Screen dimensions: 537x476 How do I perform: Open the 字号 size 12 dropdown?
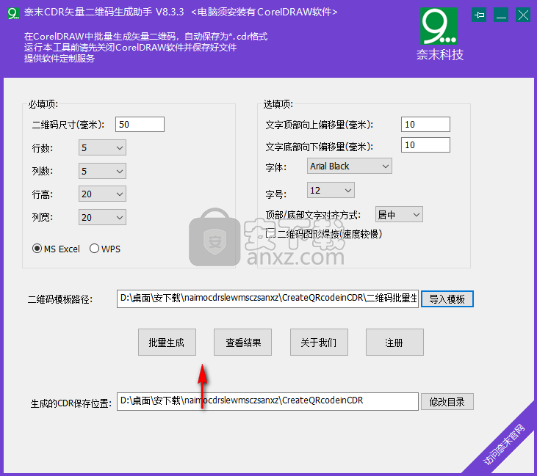tap(331, 190)
